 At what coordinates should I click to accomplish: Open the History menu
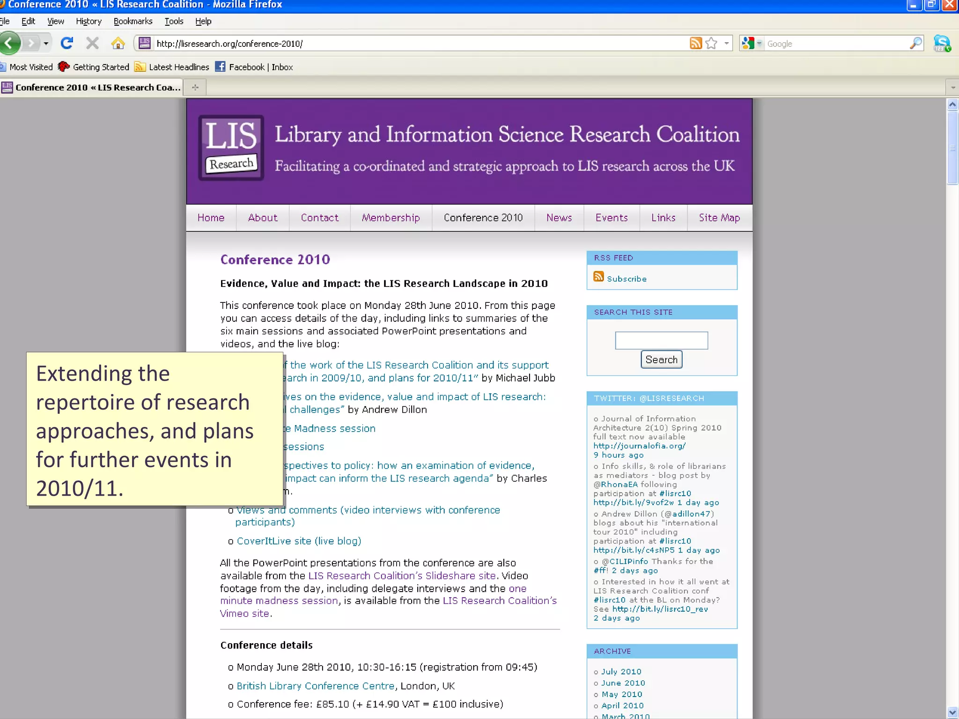(89, 21)
